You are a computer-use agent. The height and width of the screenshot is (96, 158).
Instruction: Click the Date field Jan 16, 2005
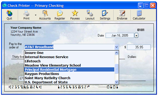pyautogui.click(x=120, y=36)
